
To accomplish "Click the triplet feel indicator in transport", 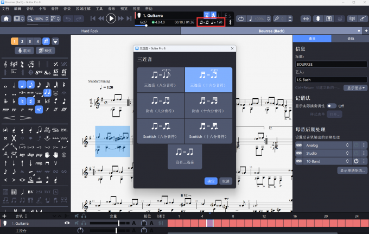I will tap(204, 22).
